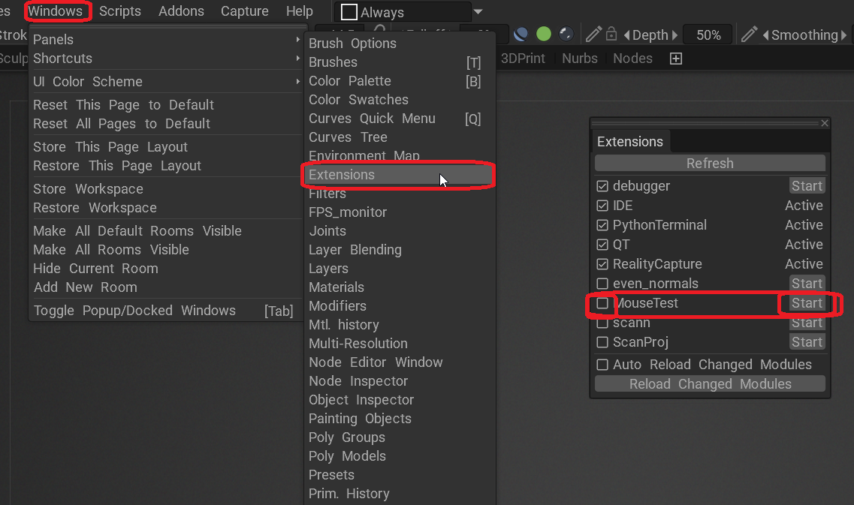Add a new room with plus icon
The image size is (854, 505).
676,59
